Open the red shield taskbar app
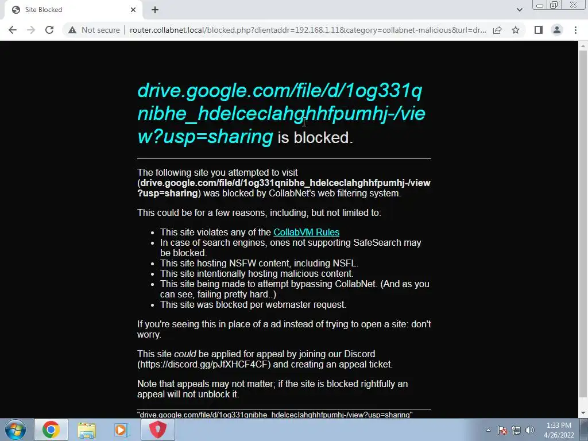Image resolution: width=588 pixels, height=441 pixels. click(157, 430)
